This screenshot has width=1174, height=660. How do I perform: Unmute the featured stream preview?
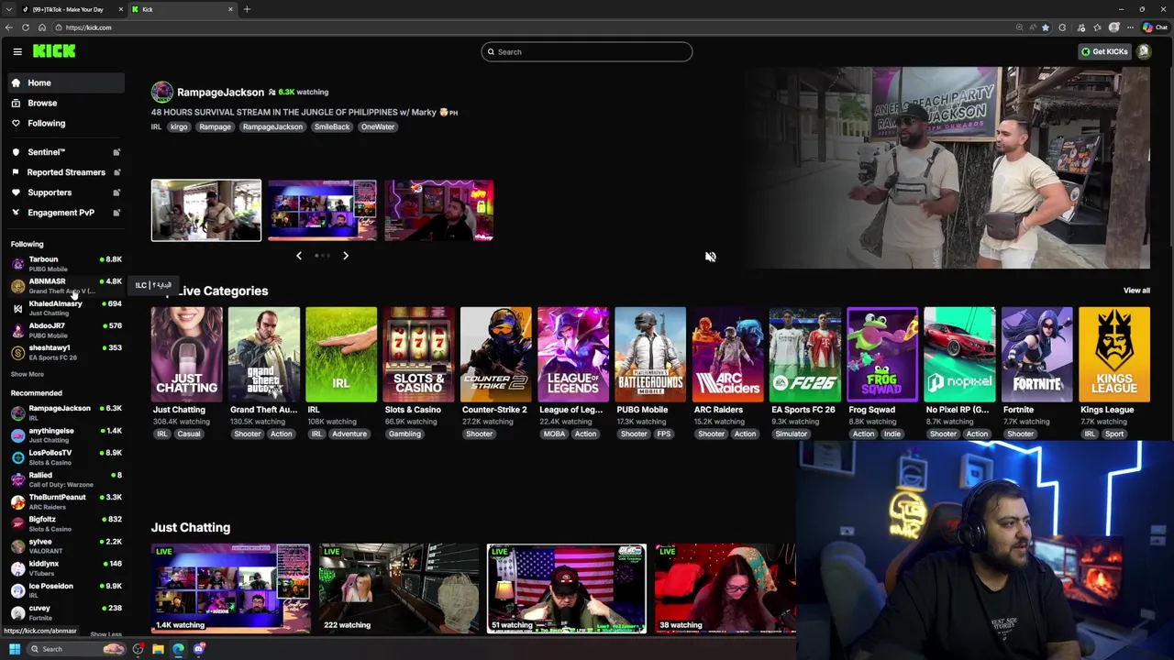tap(710, 257)
